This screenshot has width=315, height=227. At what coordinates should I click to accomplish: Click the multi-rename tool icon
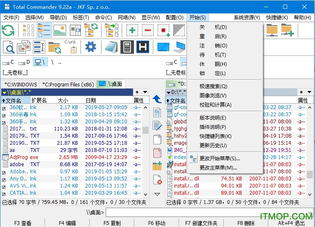coord(39,47)
